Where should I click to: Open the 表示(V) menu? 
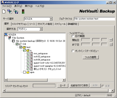click(x=18, y=6)
